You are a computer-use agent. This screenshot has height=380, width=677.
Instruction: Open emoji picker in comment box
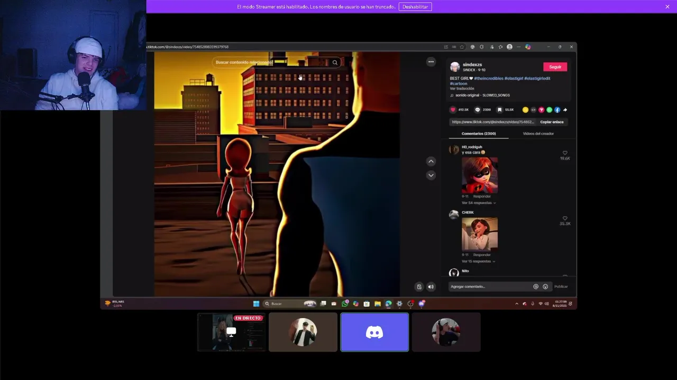click(545, 287)
